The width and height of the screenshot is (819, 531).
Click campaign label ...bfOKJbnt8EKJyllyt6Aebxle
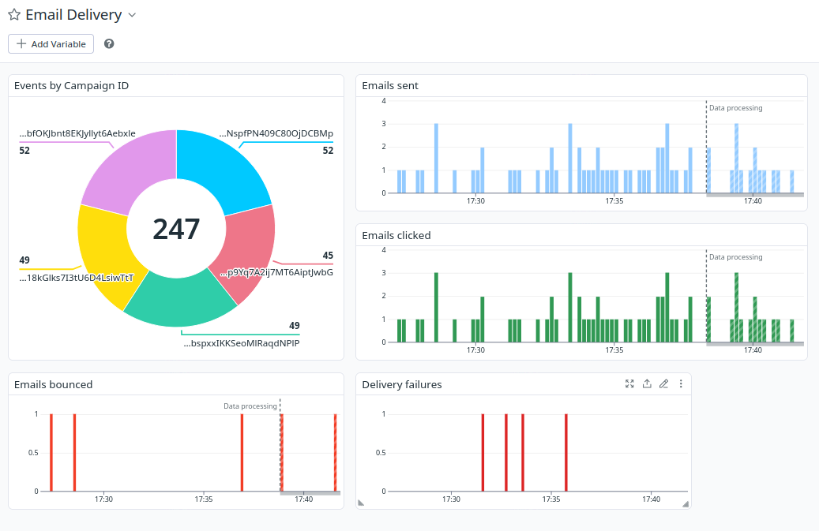[77, 133]
